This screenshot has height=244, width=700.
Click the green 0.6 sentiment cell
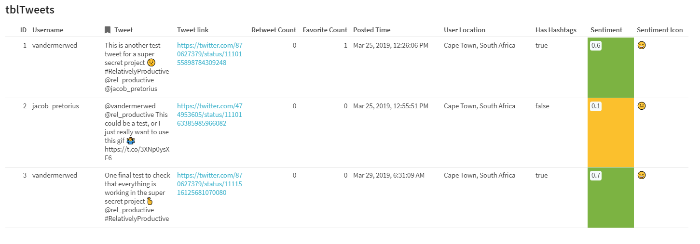pos(610,67)
